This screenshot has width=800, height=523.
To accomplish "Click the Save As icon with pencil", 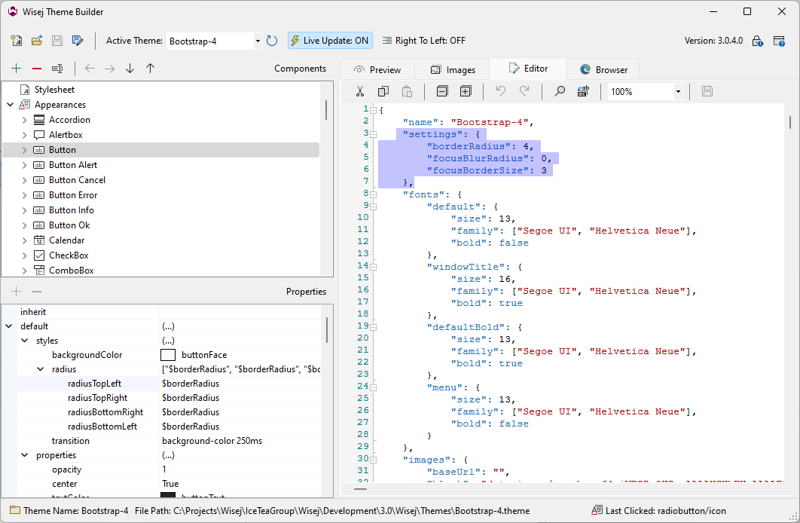I will pos(78,41).
